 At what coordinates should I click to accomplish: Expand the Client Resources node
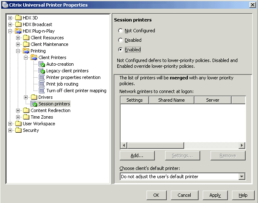coord(18,38)
